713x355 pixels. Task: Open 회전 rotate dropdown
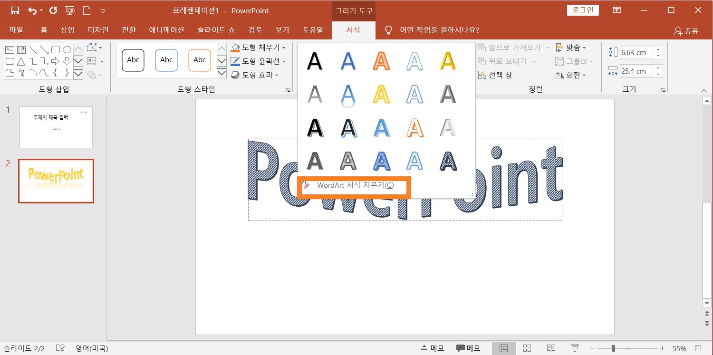pos(571,75)
